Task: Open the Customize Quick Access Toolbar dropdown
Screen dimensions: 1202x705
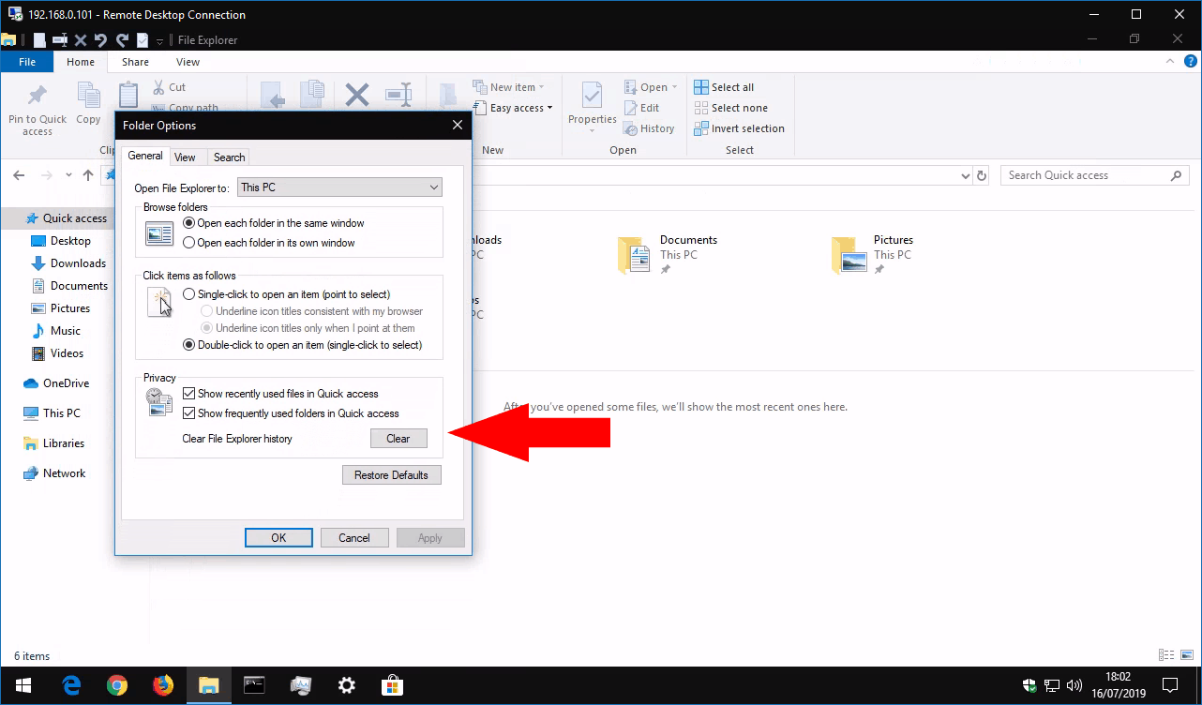Action: [160, 41]
